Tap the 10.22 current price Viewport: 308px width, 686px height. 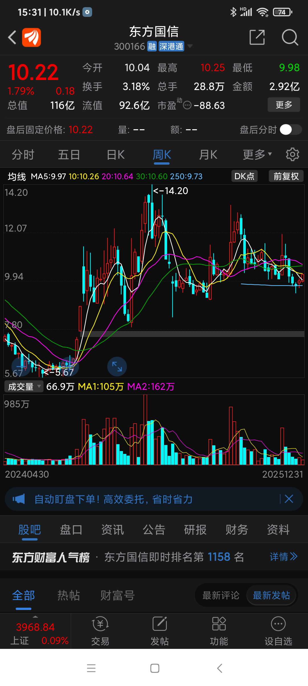[33, 72]
